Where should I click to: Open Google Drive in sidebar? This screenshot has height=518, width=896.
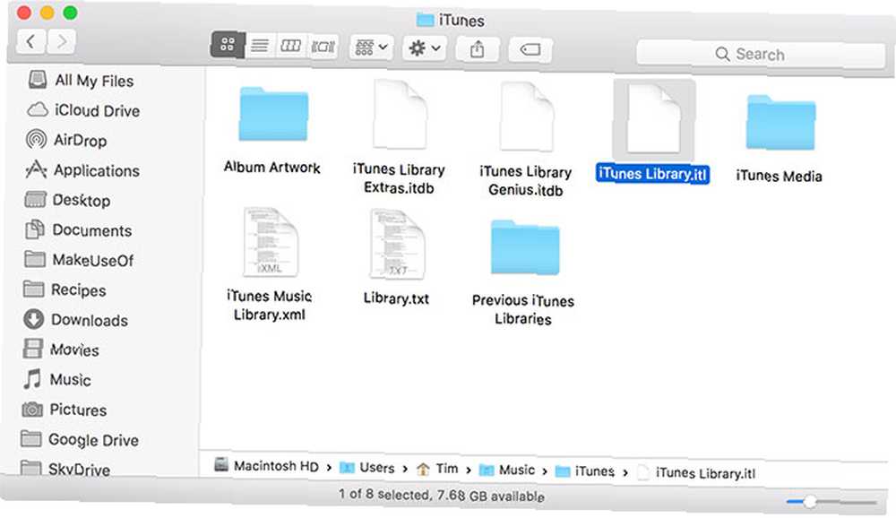[80, 440]
